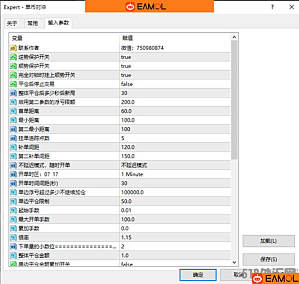
Task: Click the scrollbar down arrow
Action: 235,263
